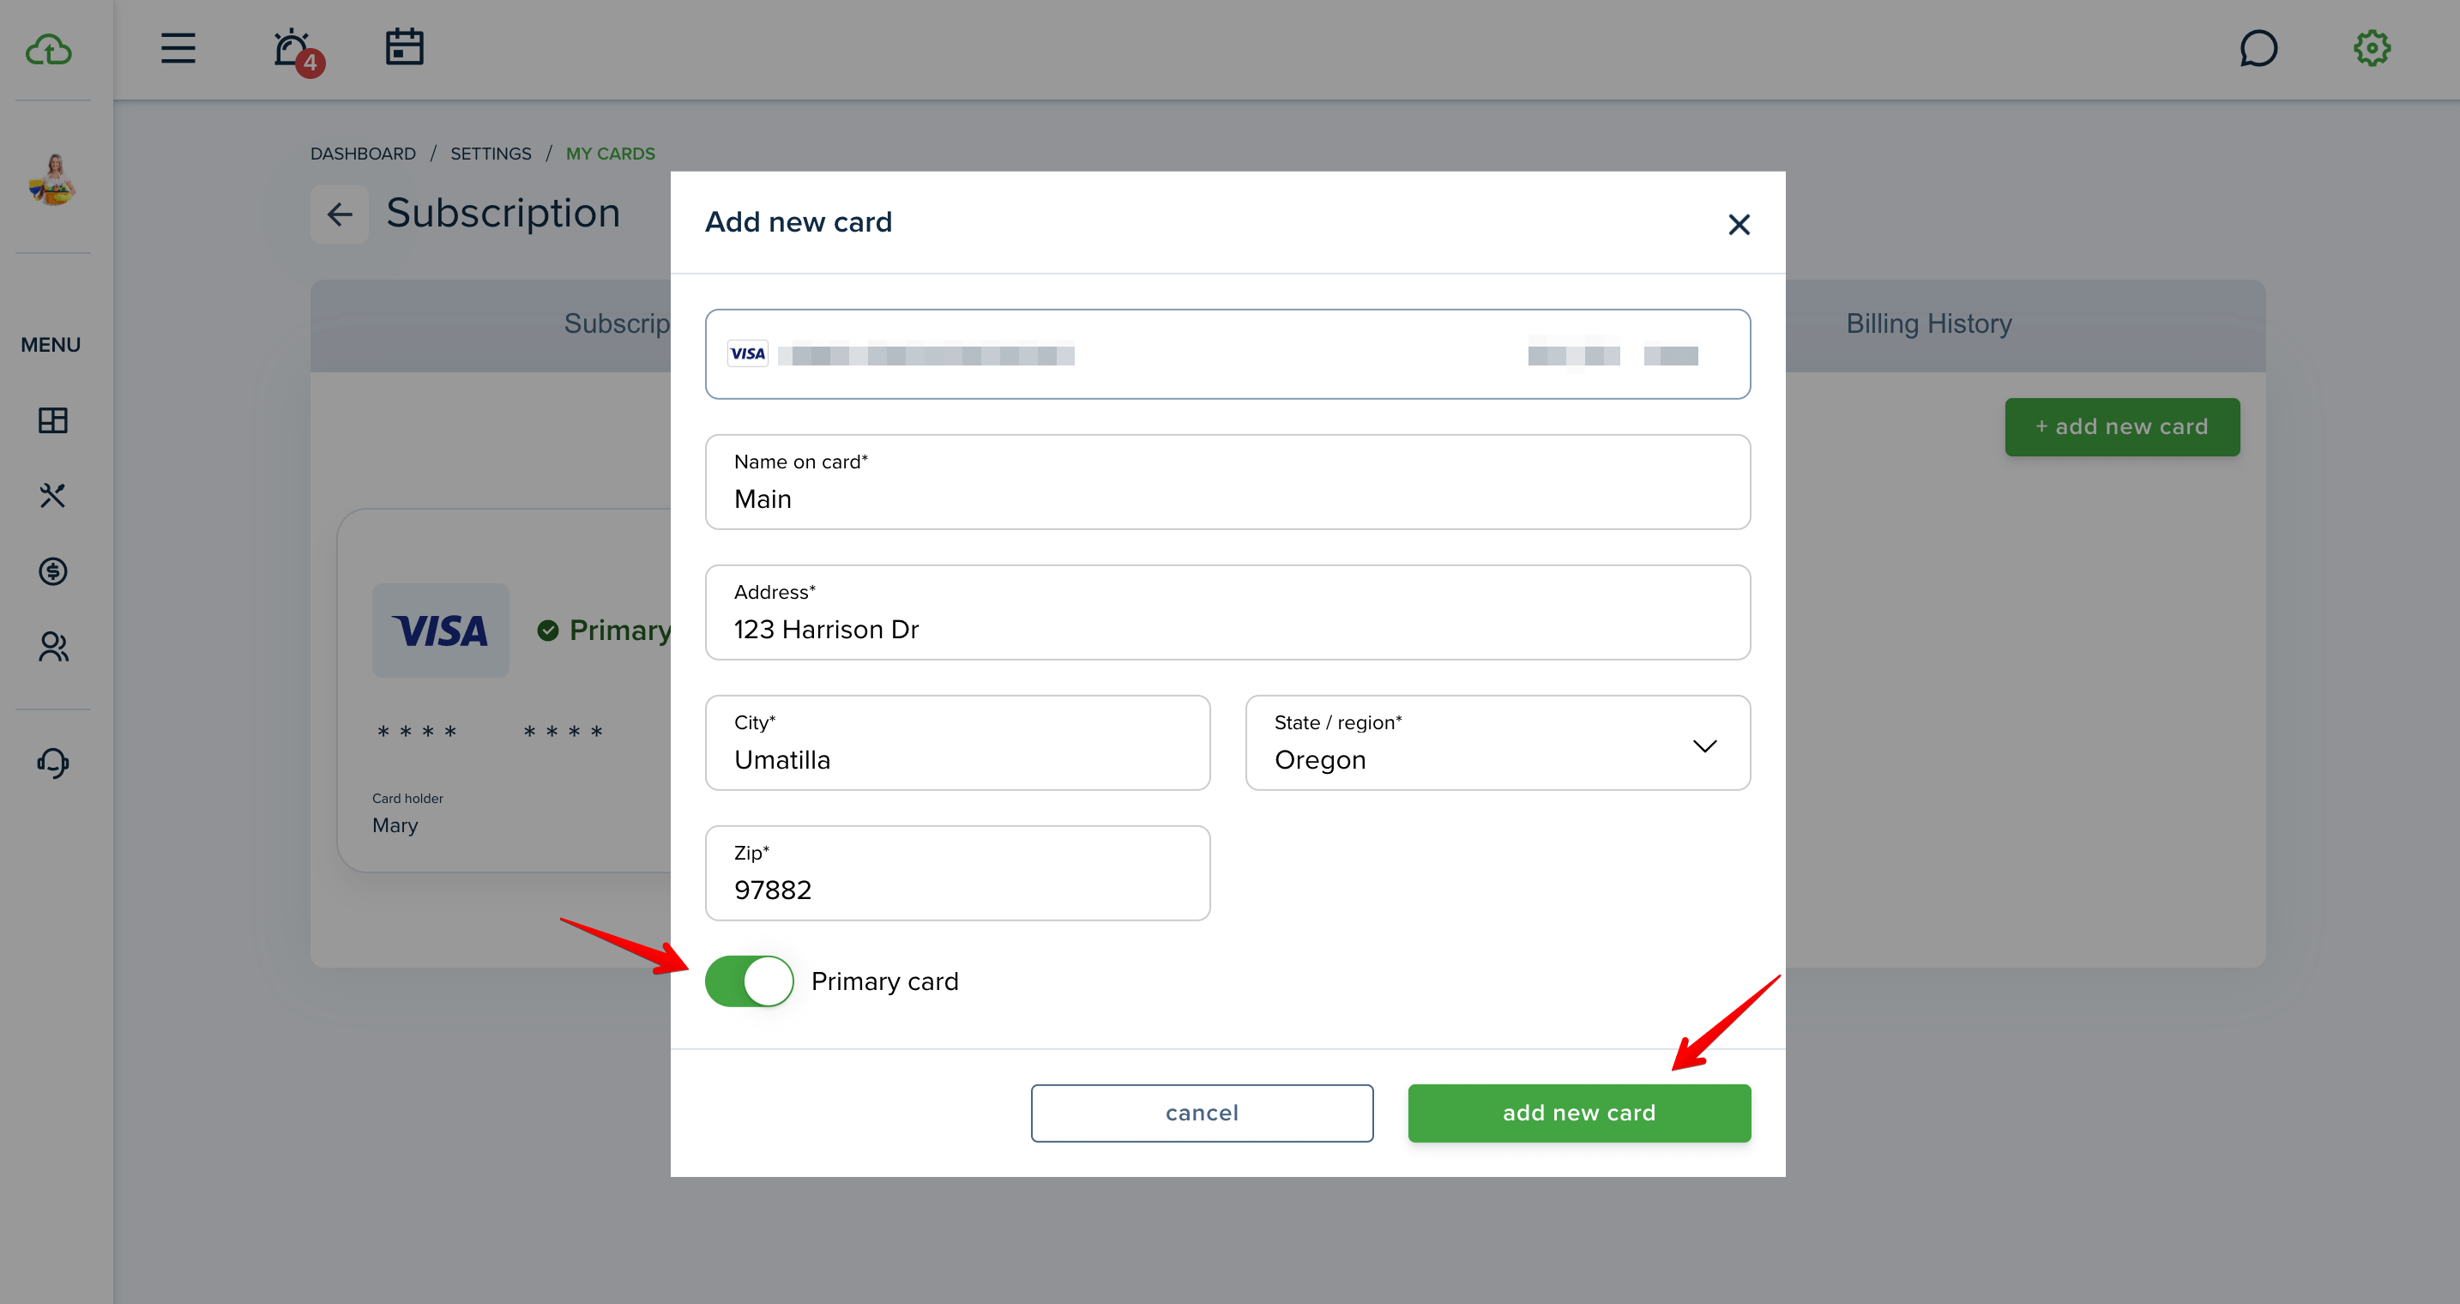2460x1304 pixels.
Task: Close the Add new card dialog
Action: tap(1739, 225)
